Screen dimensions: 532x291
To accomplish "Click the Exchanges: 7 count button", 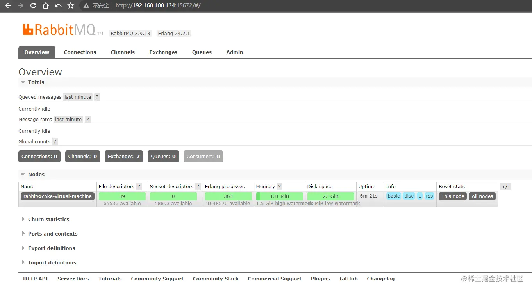I will point(124,157).
